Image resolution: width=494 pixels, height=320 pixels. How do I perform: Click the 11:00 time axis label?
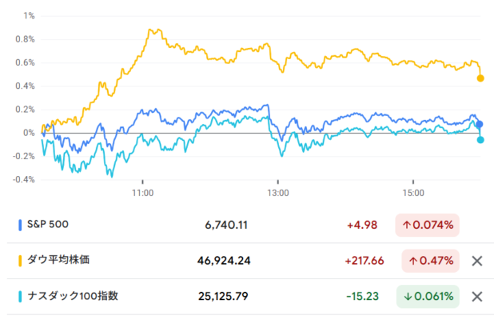pyautogui.click(x=142, y=193)
